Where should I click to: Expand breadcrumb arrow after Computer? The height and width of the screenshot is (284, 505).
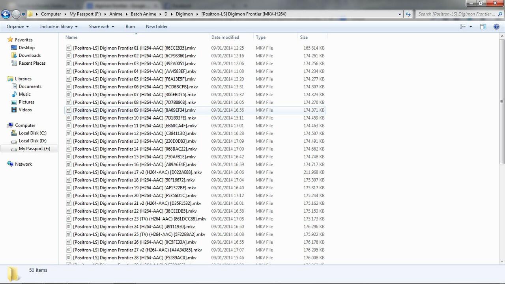coord(65,14)
